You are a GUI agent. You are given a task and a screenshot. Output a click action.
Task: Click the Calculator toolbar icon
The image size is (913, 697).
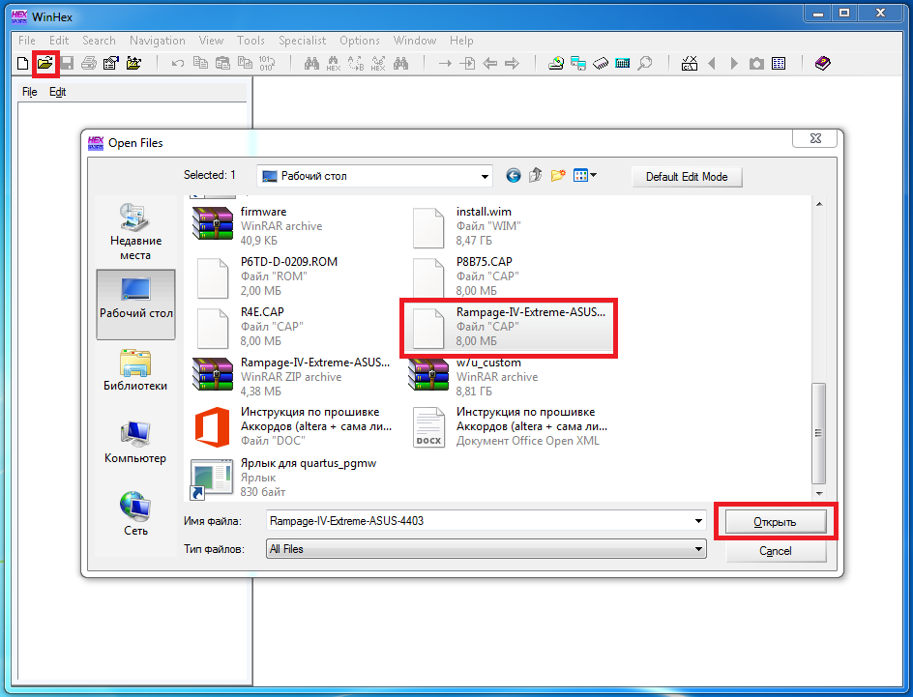coord(623,64)
